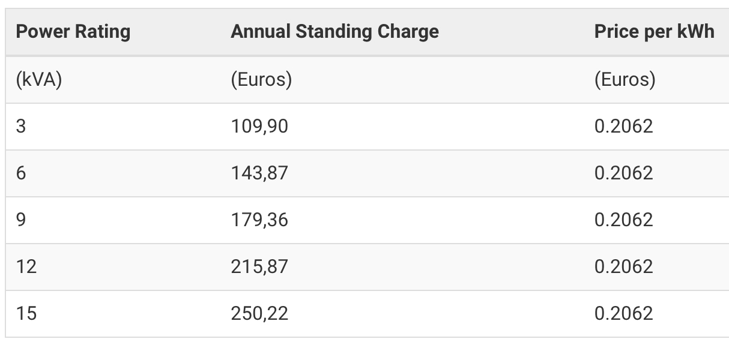Click the 0.2062 price in the 9 kVA row
The image size is (729, 345).
[x=623, y=220]
